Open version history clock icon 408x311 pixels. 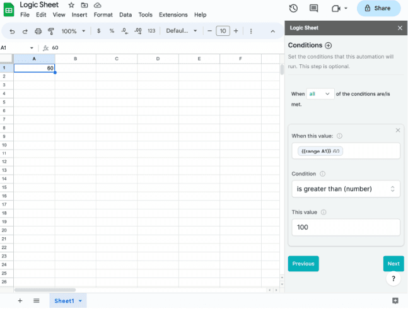(293, 8)
